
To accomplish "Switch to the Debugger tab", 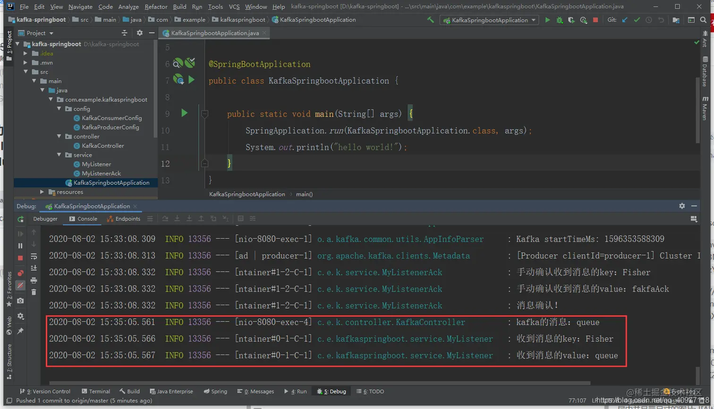I will point(45,219).
